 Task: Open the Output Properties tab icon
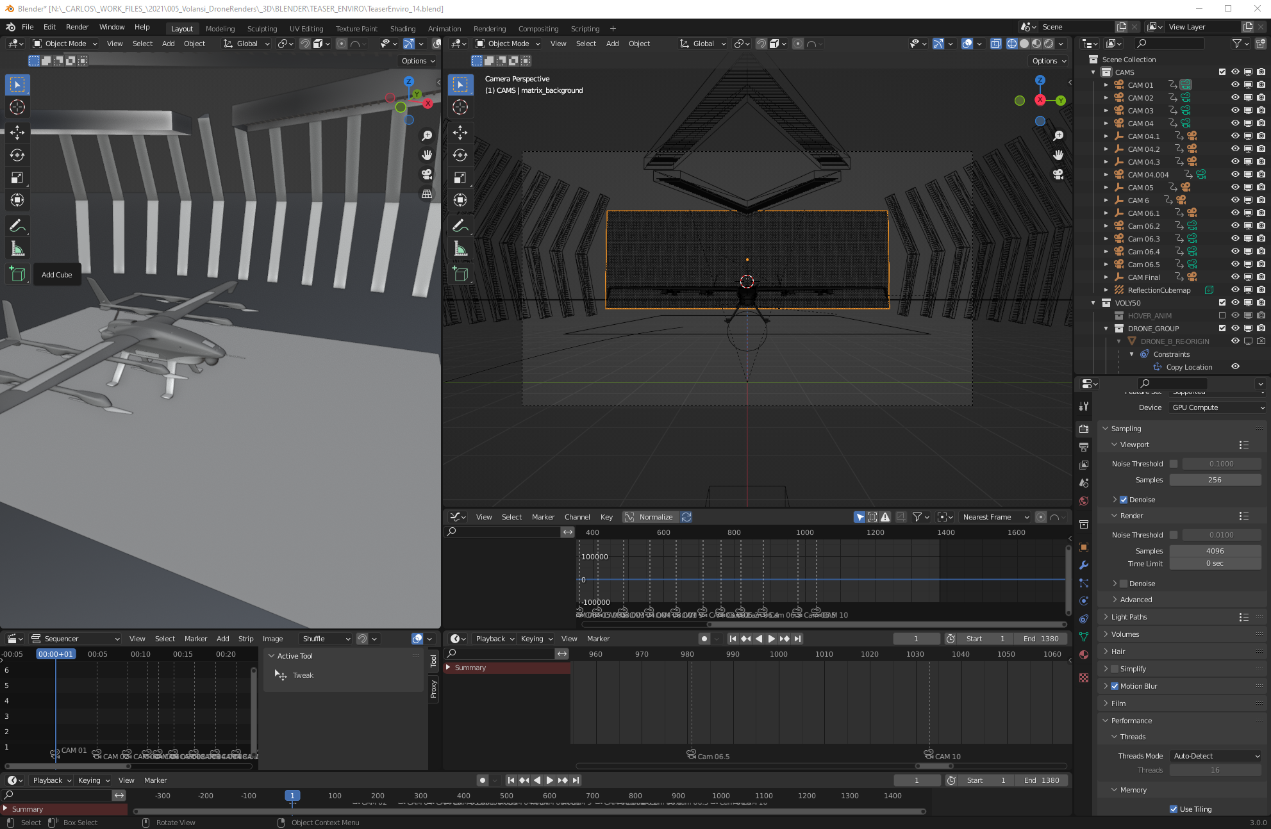tap(1084, 447)
